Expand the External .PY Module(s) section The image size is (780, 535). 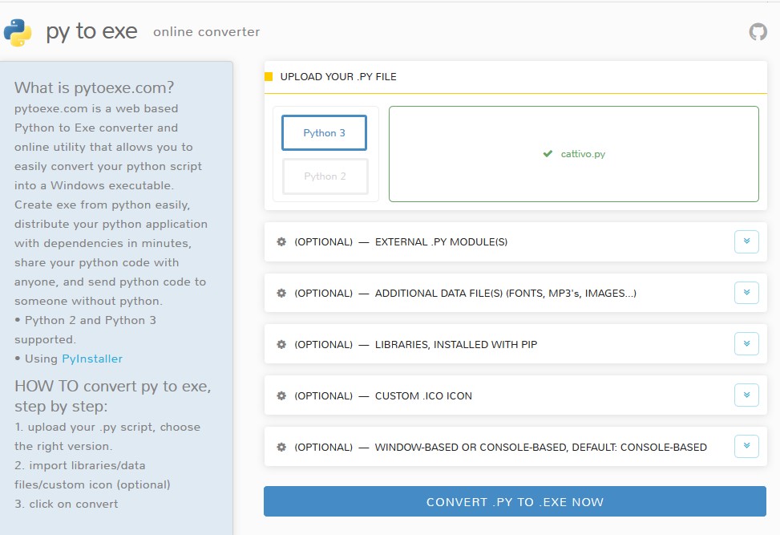pyautogui.click(x=746, y=241)
